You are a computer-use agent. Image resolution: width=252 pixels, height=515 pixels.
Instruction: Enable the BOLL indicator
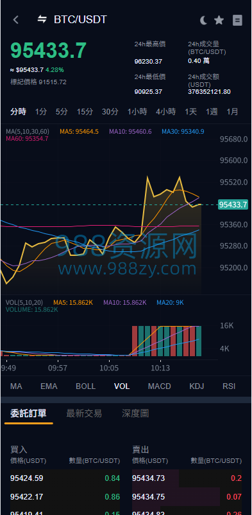click(x=85, y=386)
